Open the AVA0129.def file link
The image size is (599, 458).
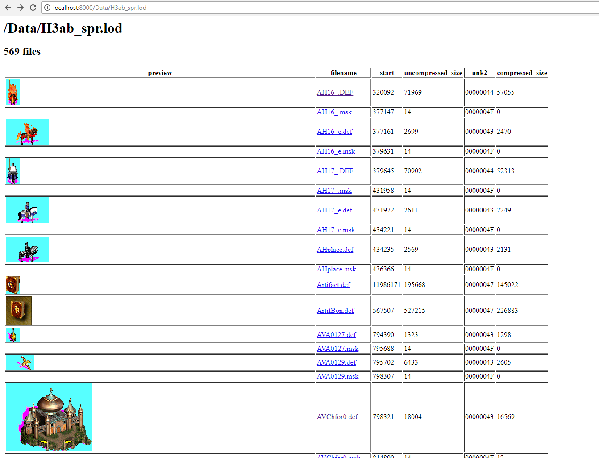(337, 362)
